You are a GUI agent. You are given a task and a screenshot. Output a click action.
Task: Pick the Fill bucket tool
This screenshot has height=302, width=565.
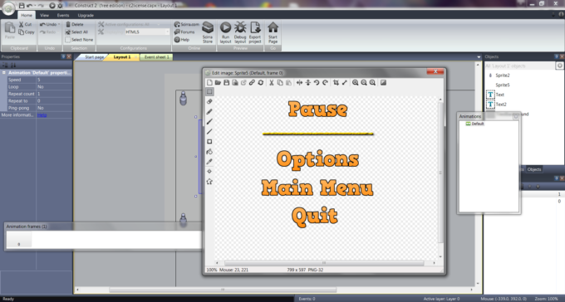coord(209,152)
